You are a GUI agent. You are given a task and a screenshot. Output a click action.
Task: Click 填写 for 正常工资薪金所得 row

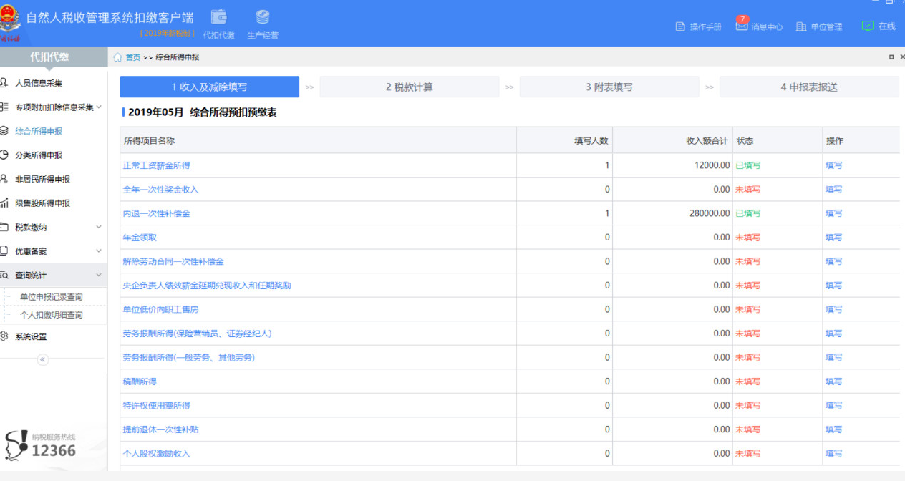coord(833,165)
